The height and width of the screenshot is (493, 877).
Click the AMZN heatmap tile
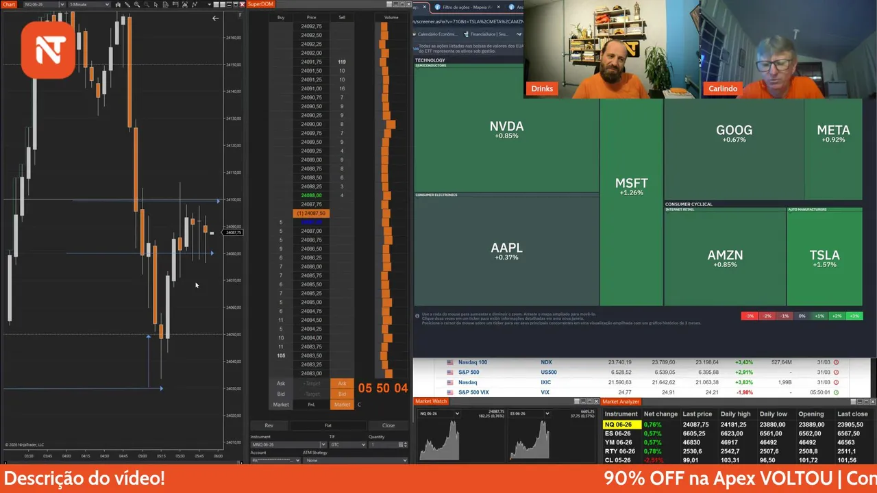[x=725, y=258]
